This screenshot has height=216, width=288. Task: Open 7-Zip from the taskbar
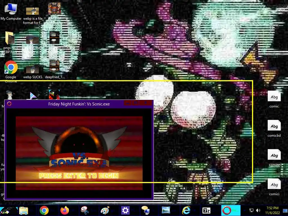(206, 210)
